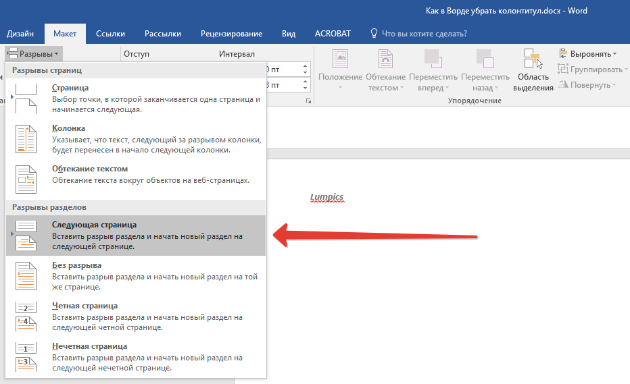The height and width of the screenshot is (384, 630).
Task: Click the Even Page section break icon
Action: [26, 316]
